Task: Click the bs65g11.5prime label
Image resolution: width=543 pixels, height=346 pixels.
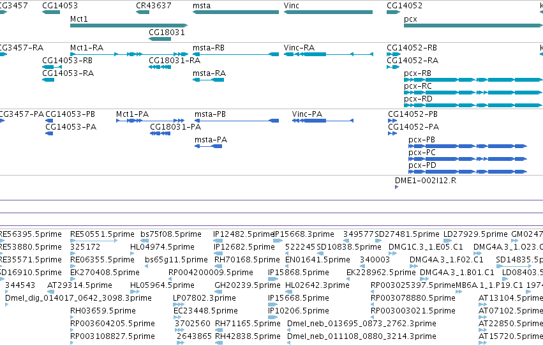Action: (x=176, y=259)
